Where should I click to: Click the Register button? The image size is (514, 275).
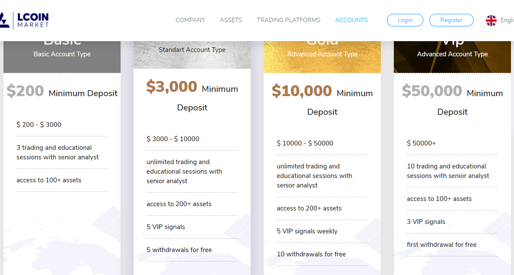(452, 20)
